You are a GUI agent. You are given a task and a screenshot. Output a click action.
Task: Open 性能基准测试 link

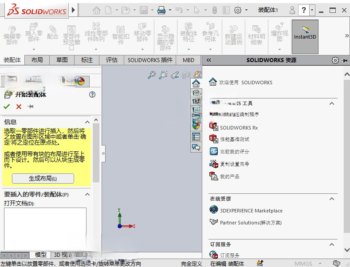pyautogui.click(x=229, y=139)
